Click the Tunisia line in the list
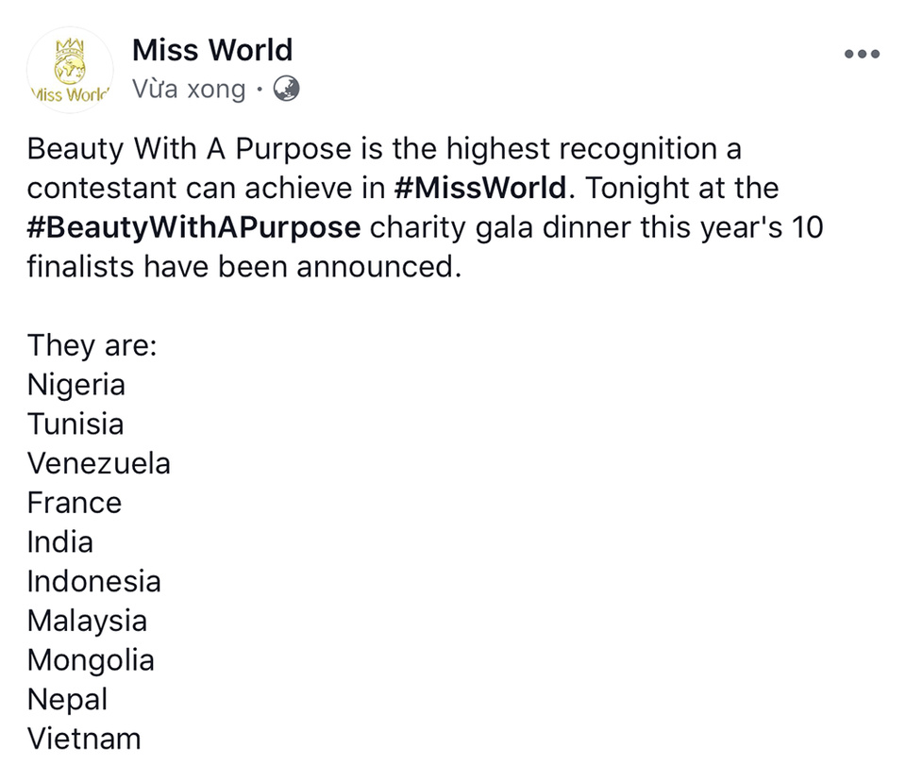This screenshot has height=781, width=906. click(x=75, y=424)
